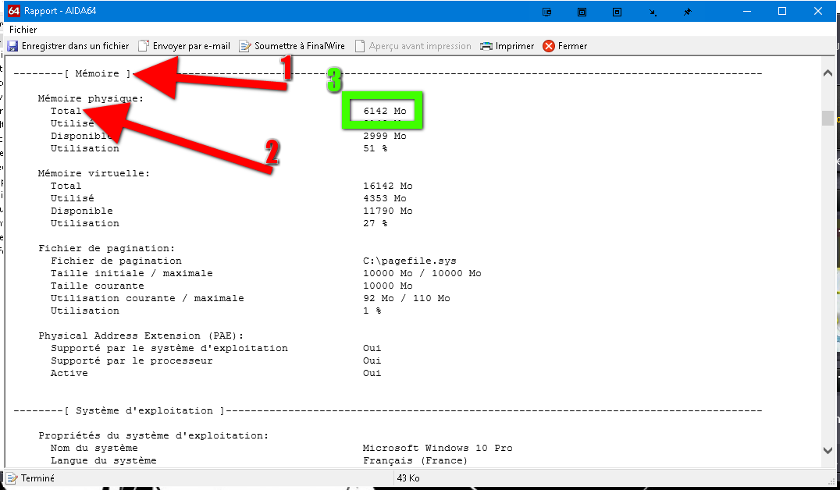Viewport: 840px width, 490px height.
Task: Click the scrollbar up arrow
Action: coord(828,73)
